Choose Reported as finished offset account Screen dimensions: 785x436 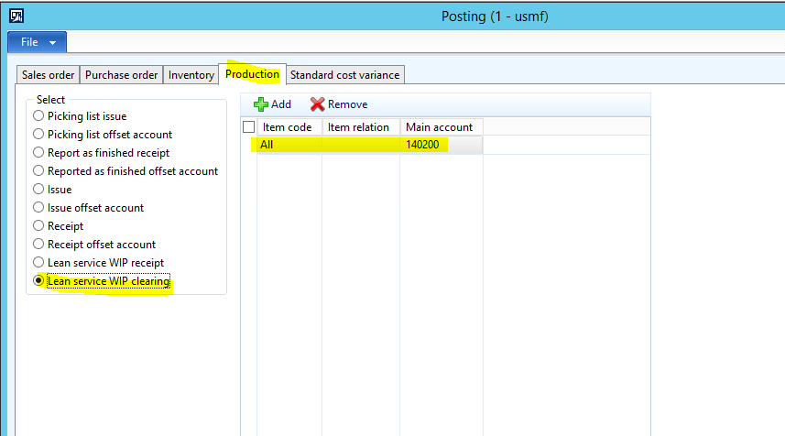[x=38, y=171]
